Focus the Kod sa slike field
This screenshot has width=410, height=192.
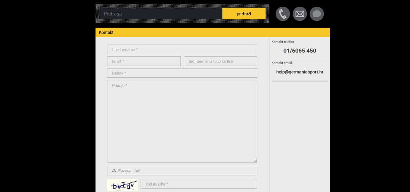click(x=199, y=184)
